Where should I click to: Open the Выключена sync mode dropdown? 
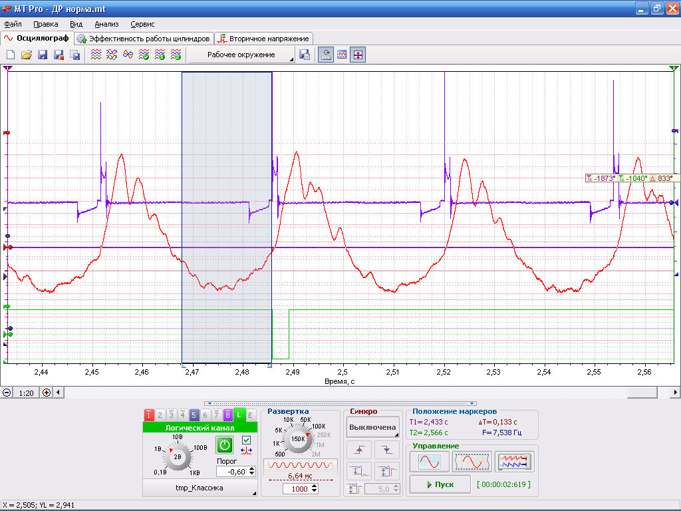pos(373,427)
